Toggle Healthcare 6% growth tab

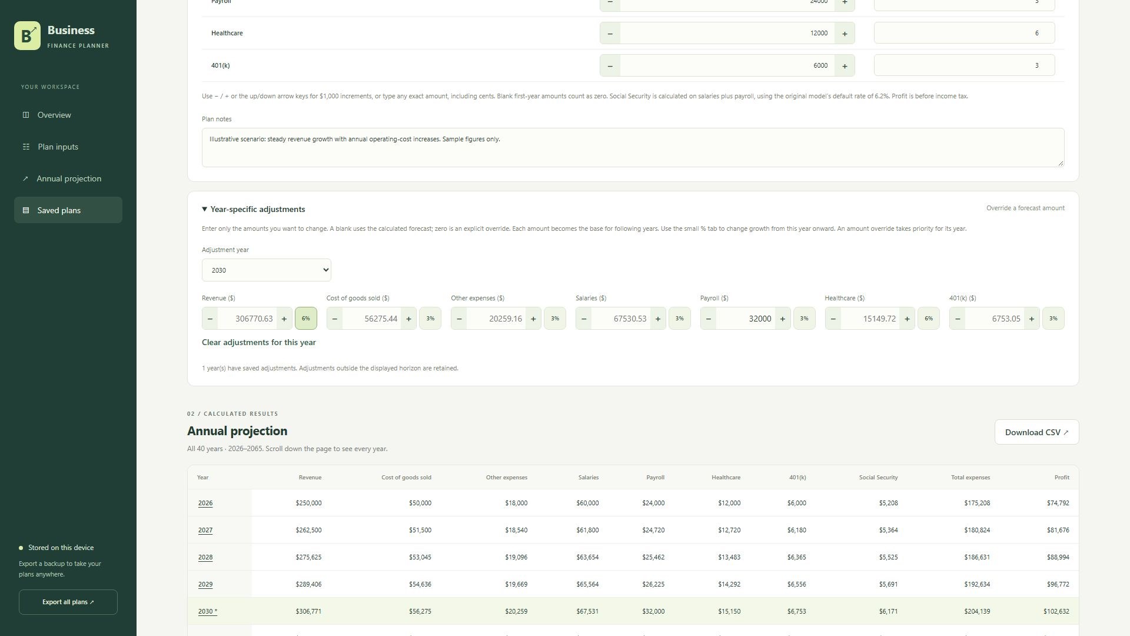[x=929, y=319]
